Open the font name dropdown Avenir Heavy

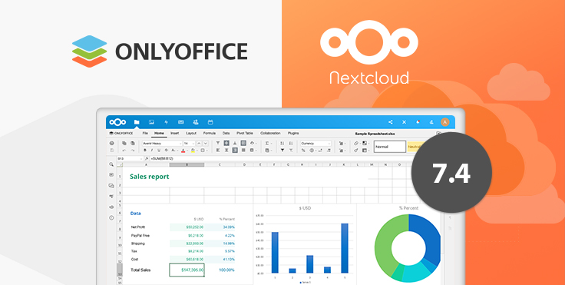(x=162, y=143)
